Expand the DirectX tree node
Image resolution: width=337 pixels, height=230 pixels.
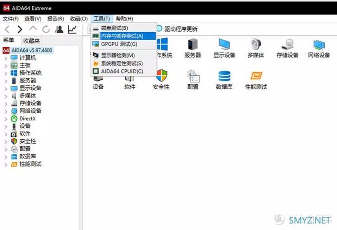[x=6, y=119]
